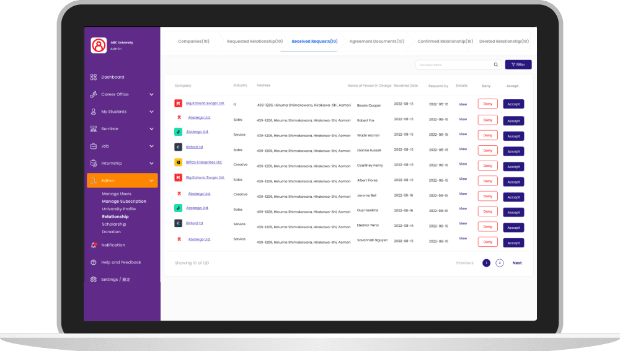
Task: Expand the My Students menu chevron
Action: pyautogui.click(x=151, y=112)
